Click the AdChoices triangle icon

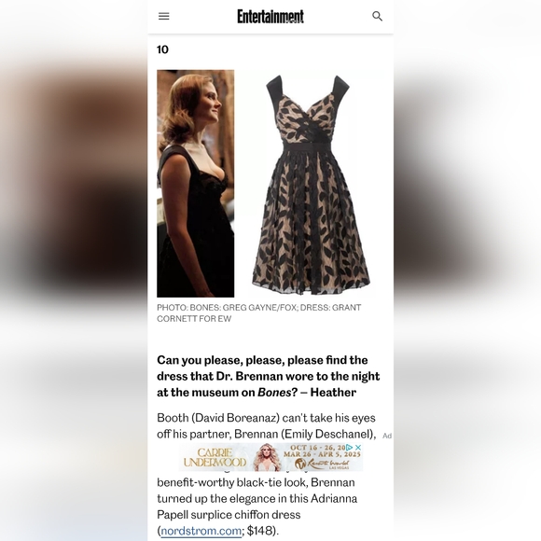(x=350, y=447)
